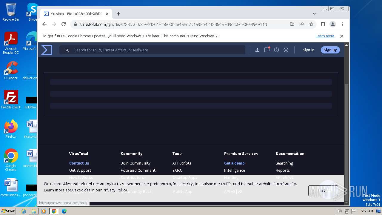Open the notifications chat icon
Image resolution: width=382 pixels, height=215 pixels.
pyautogui.click(x=267, y=50)
